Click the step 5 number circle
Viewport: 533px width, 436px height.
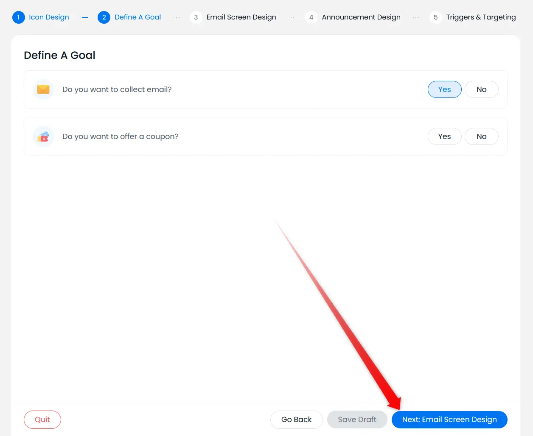pyautogui.click(x=435, y=17)
